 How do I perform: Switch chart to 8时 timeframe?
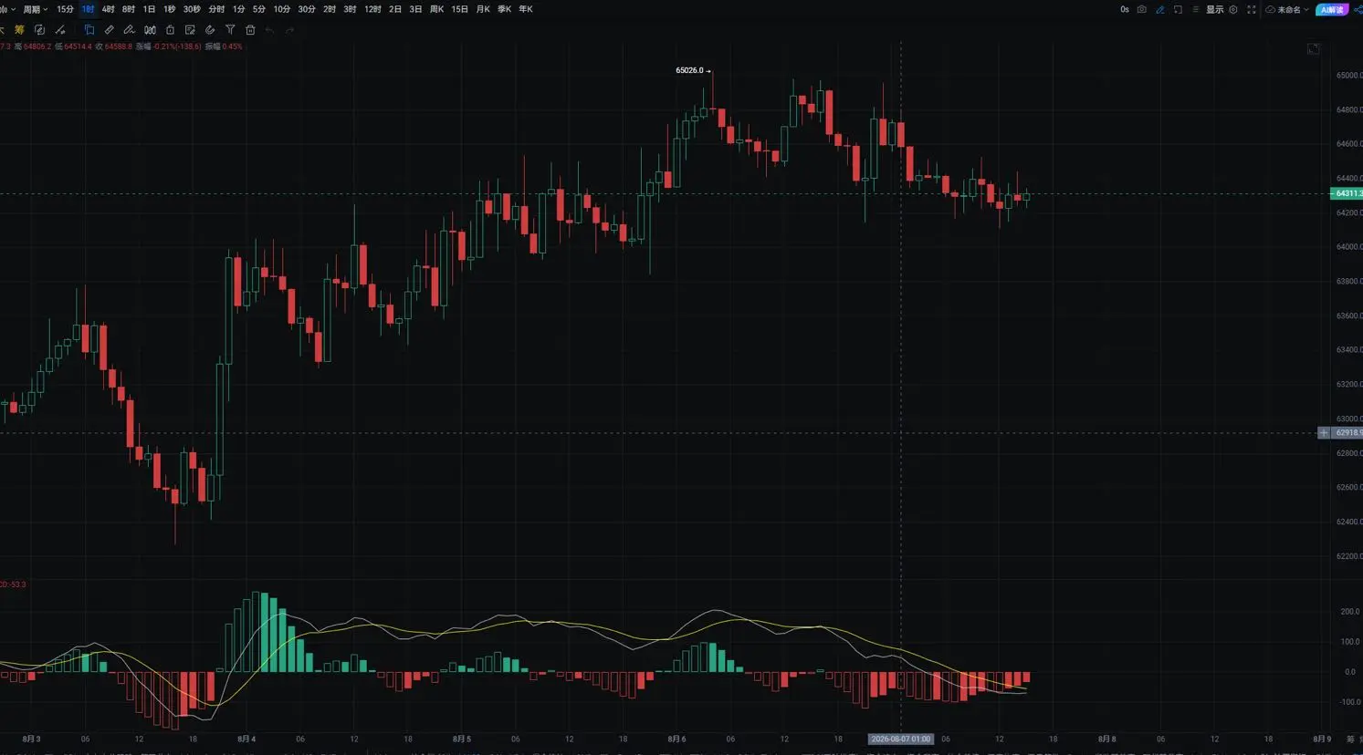[x=129, y=9]
